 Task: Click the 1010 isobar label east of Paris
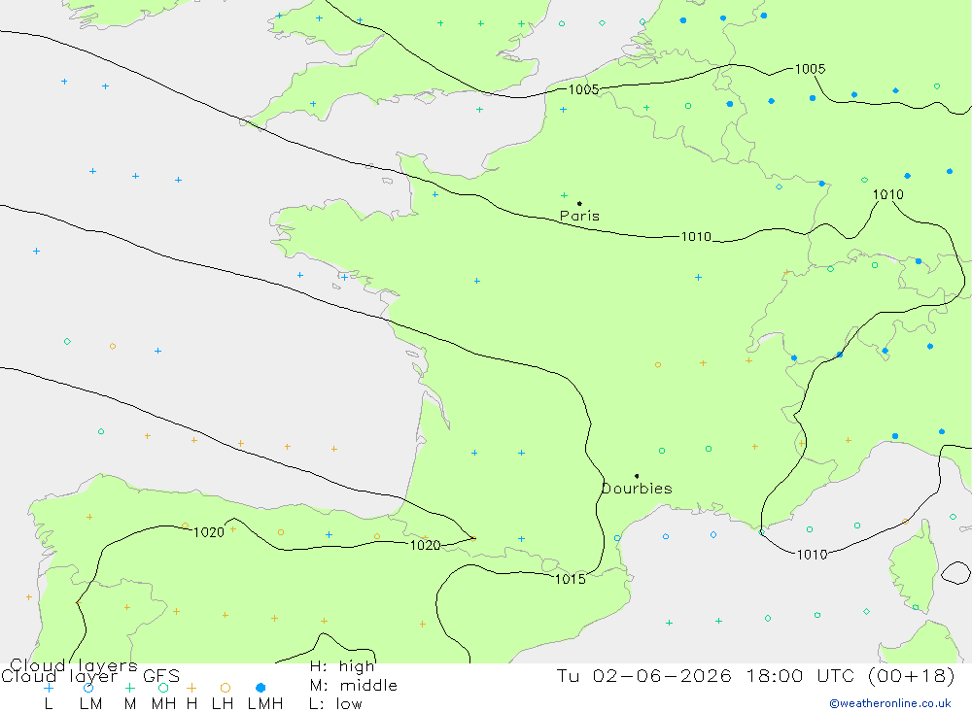[x=696, y=237]
